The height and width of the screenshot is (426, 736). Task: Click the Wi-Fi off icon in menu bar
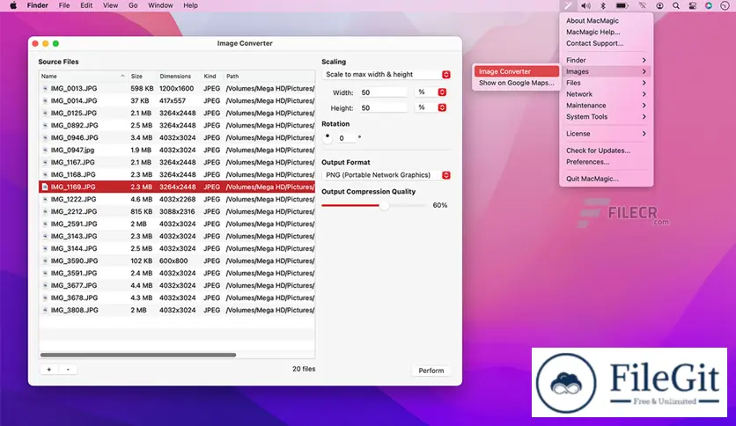point(642,5)
